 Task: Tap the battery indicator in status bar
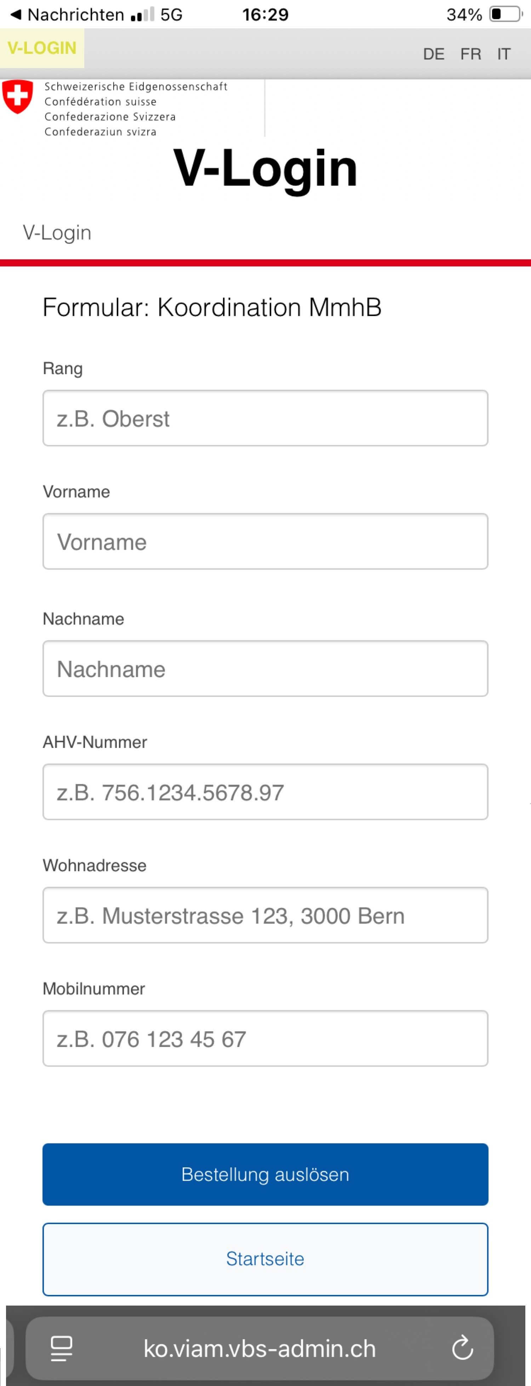tap(505, 15)
